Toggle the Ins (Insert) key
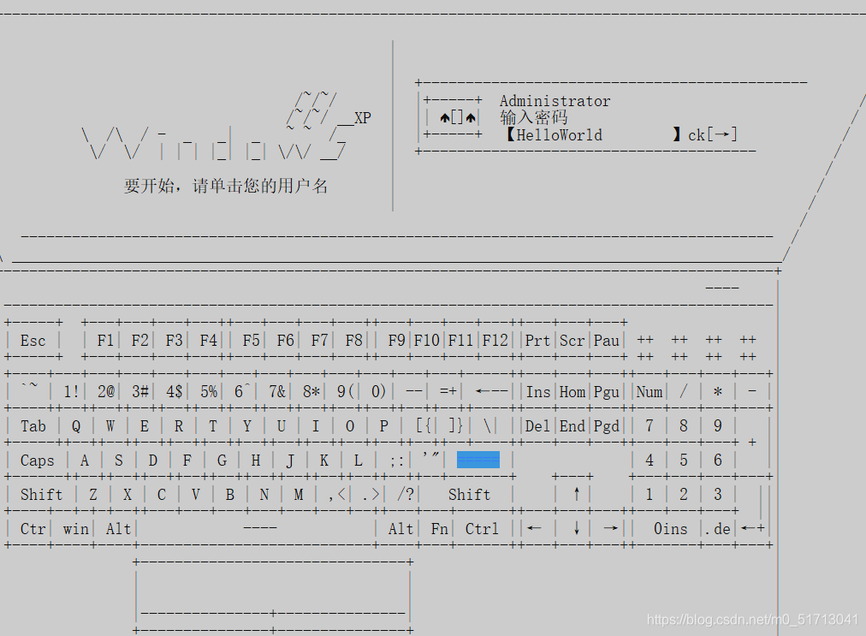 click(x=537, y=391)
